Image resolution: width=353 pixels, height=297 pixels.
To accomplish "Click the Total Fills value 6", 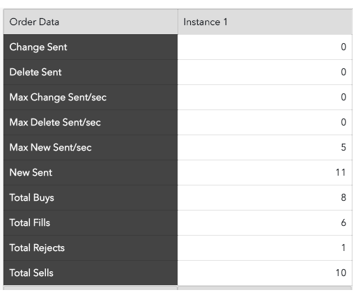I will click(x=343, y=222).
